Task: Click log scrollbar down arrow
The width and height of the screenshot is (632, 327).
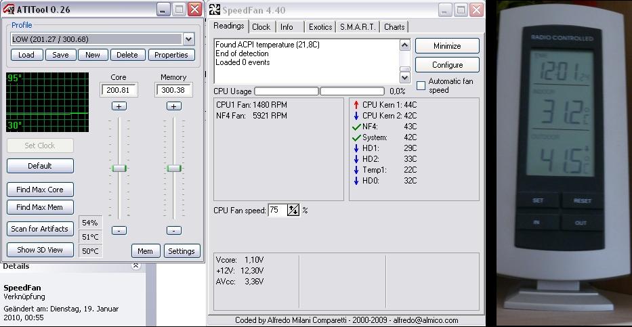Action: pyautogui.click(x=404, y=77)
